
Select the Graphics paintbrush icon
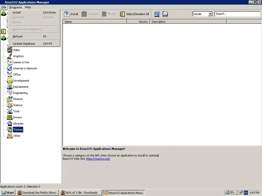(10, 56)
